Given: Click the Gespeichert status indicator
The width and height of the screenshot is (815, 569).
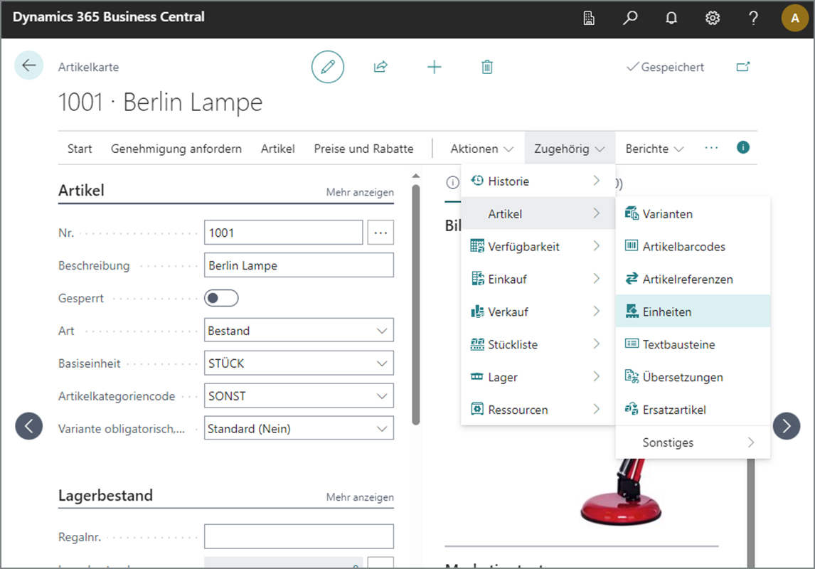Looking at the screenshot, I should coord(666,67).
